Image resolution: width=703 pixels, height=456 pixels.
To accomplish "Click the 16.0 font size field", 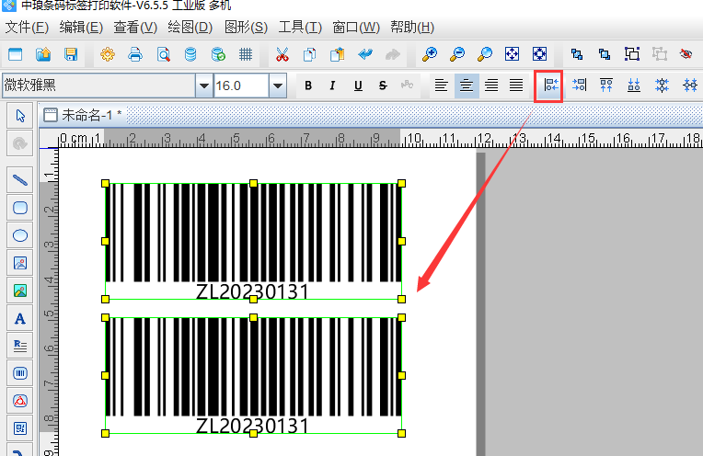I will coord(239,86).
